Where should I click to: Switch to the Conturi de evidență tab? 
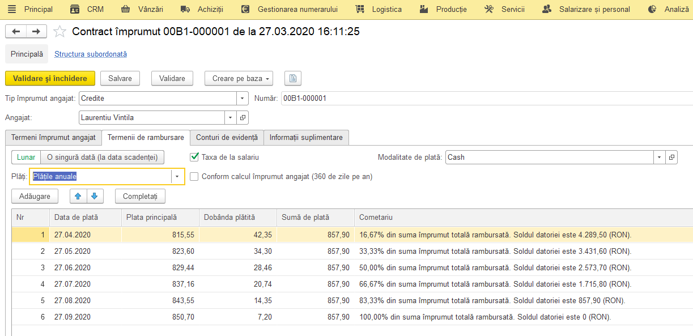pos(227,137)
